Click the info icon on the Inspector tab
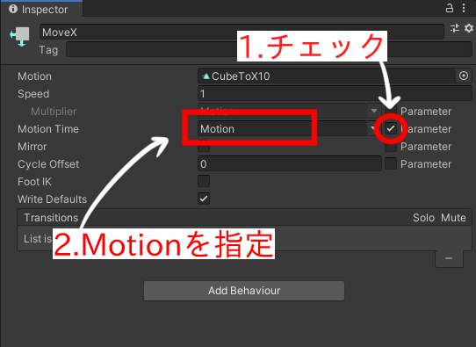The image size is (476, 347). [13, 9]
